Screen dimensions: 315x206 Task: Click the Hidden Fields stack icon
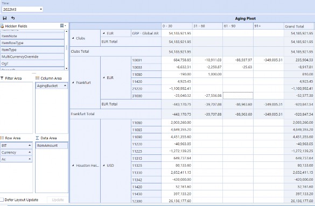pos(2,26)
